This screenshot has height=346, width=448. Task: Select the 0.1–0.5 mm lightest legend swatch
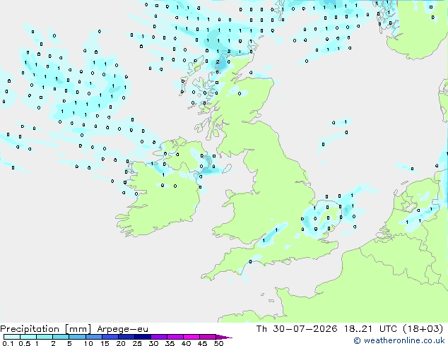click(x=12, y=337)
